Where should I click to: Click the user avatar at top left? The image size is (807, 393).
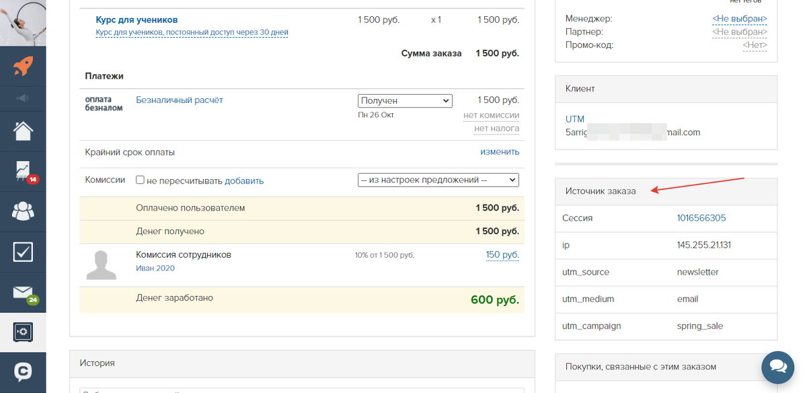23,22
